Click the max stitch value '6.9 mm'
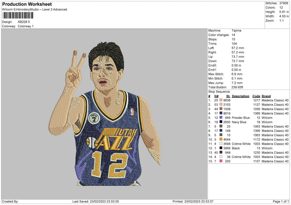This screenshot has height=205, width=291. (237, 74)
